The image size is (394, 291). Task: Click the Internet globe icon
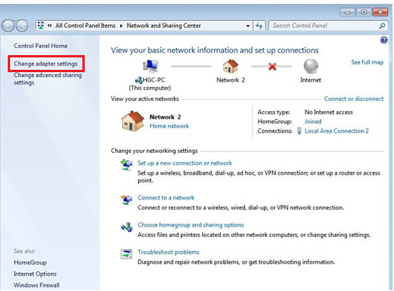coord(311,66)
